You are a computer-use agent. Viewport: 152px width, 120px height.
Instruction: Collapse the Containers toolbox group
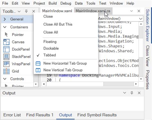(x=5, y=27)
